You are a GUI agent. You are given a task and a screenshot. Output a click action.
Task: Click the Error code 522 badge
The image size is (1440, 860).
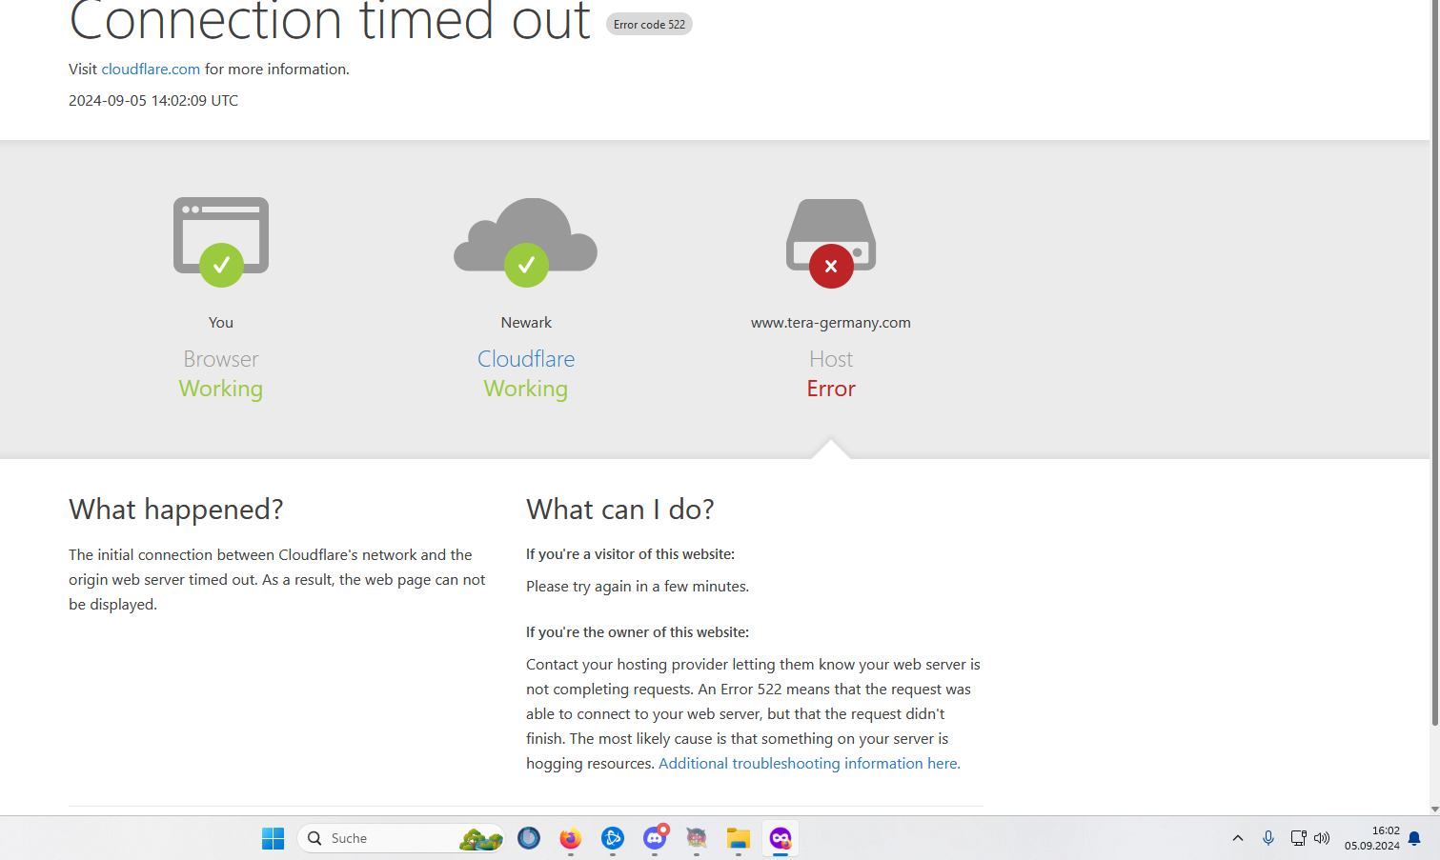649,25
